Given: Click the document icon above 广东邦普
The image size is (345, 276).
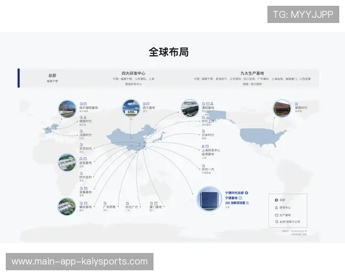Looking at the screenshot, I should pos(105,203).
